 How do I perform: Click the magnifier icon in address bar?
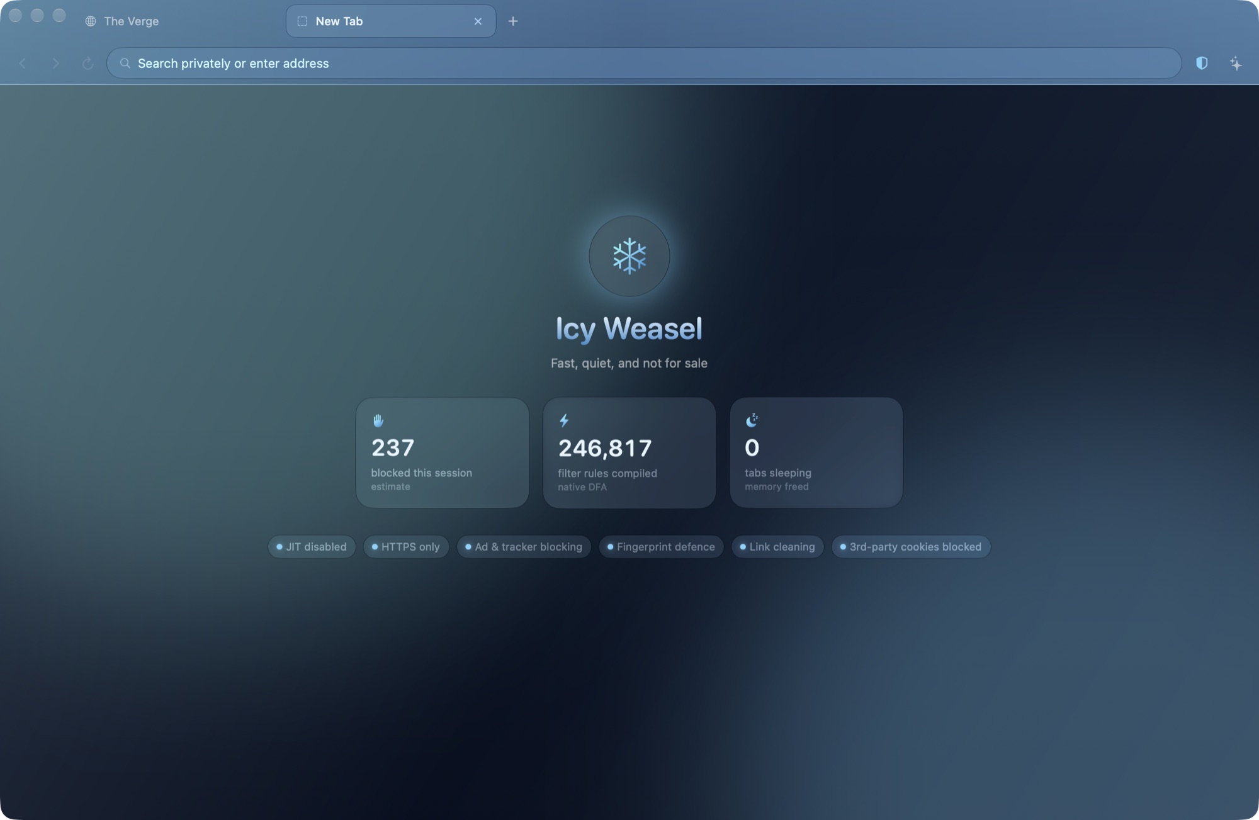coord(125,63)
